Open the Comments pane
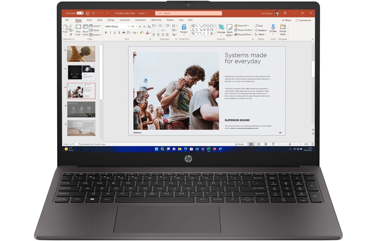 [303, 20]
